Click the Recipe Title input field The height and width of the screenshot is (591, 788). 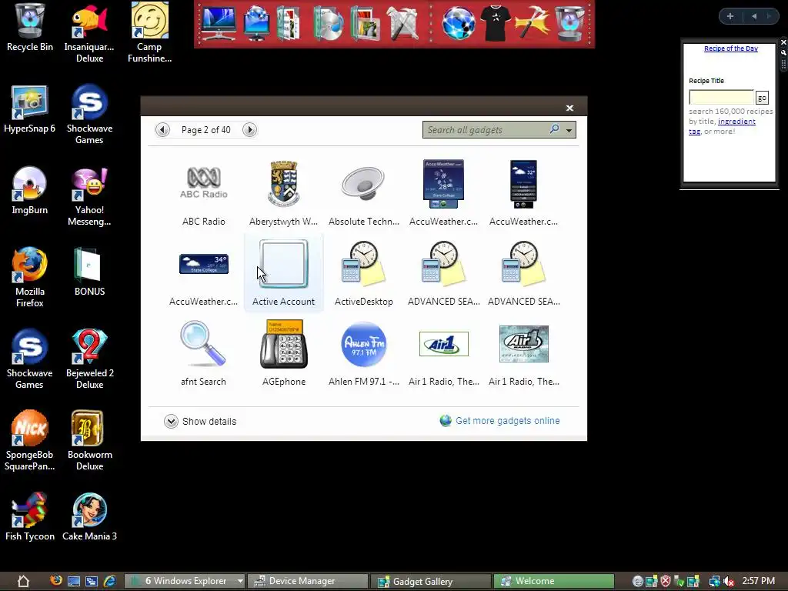point(721,98)
